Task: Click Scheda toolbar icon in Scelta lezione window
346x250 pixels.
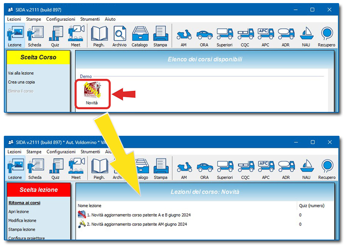Action: coord(35,168)
